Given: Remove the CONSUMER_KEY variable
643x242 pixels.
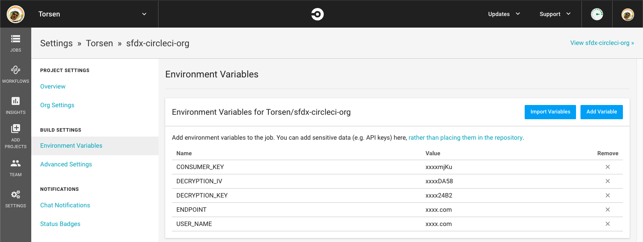Looking at the screenshot, I should (x=608, y=167).
